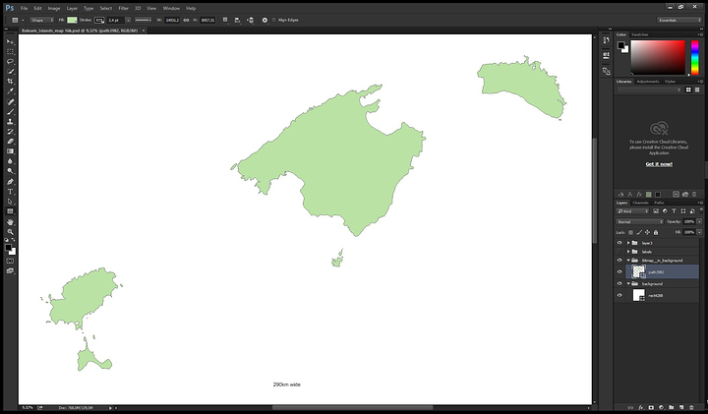Select the Zoom tool
This screenshot has width=708, height=414.
pos(10,232)
